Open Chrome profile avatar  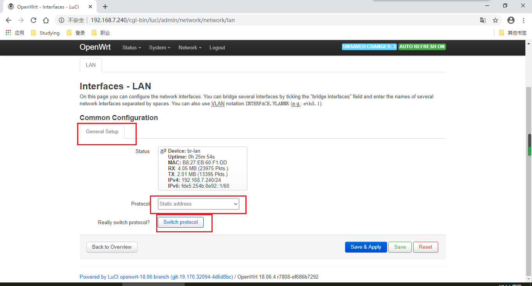pyautogui.click(x=511, y=20)
